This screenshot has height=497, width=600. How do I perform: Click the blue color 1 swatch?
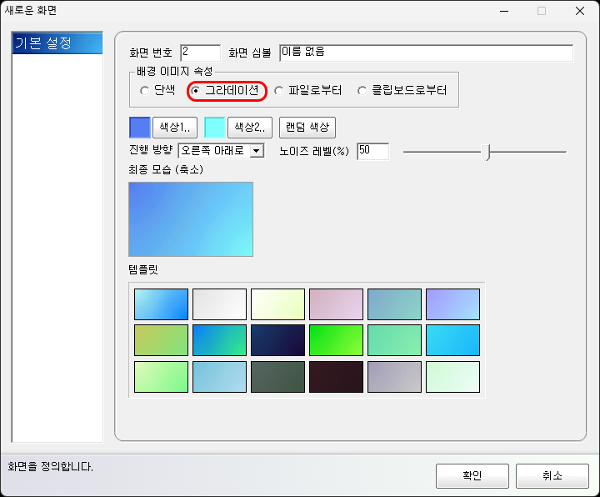(x=139, y=128)
